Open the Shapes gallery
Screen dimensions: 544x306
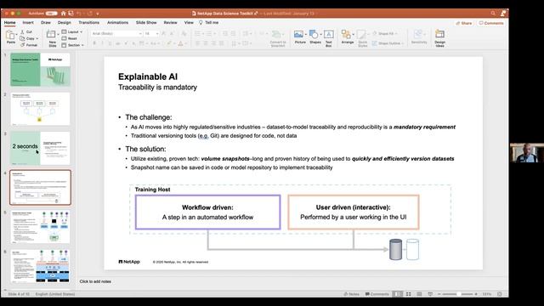[x=315, y=37]
